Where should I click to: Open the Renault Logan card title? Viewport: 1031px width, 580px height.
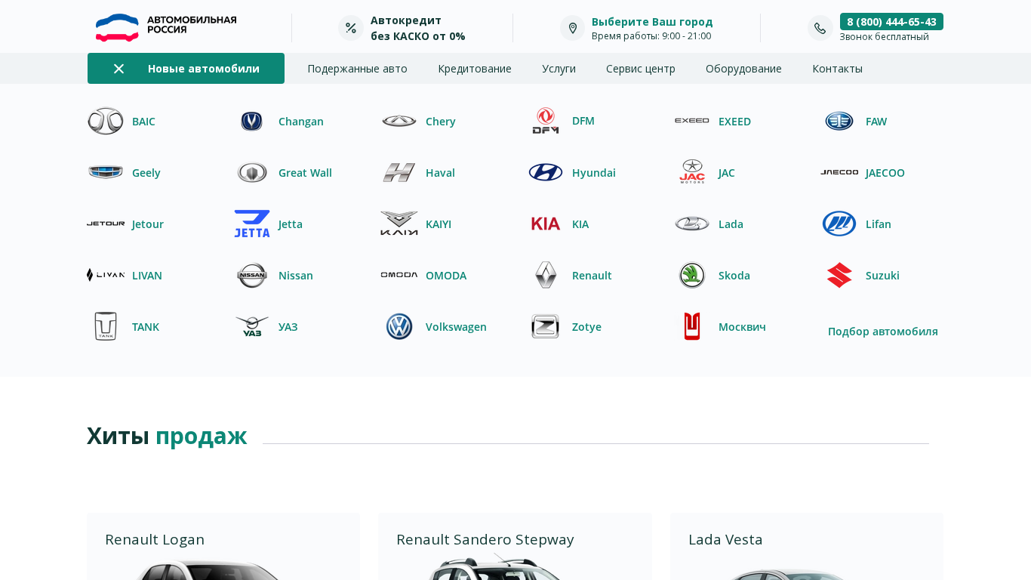[155, 539]
